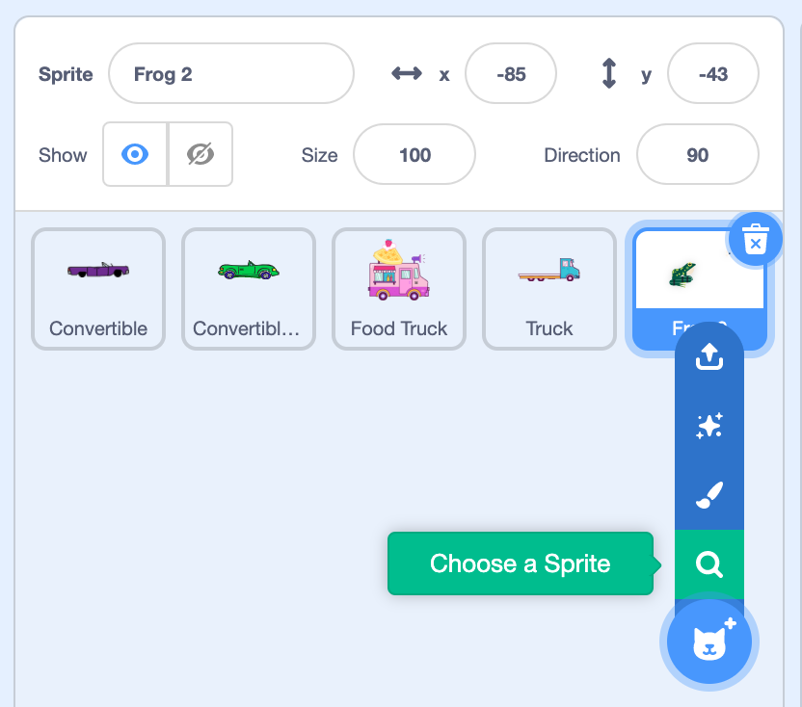Screen dimensions: 802x707
Task: Hide the sprite with crossed-eye button
Action: [200, 154]
